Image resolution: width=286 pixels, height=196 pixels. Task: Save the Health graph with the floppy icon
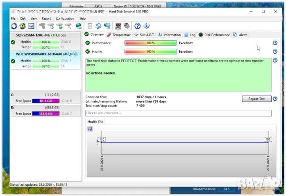[89, 129]
